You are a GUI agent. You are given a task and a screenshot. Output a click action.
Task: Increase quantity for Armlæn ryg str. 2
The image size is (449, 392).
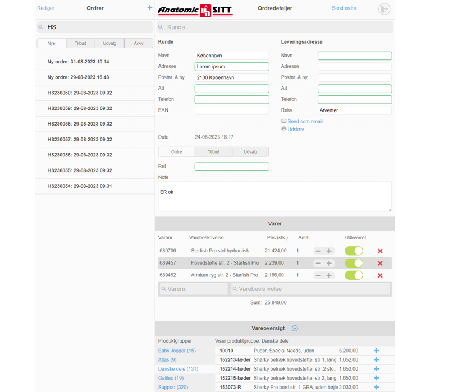[x=329, y=275]
